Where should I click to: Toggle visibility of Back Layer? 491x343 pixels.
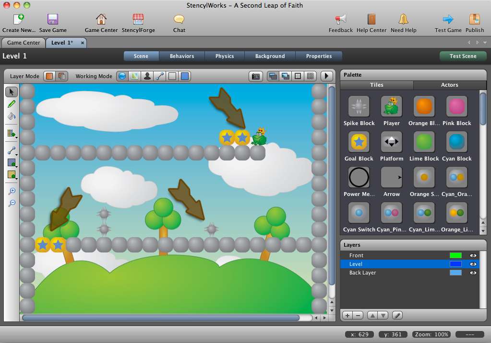pos(473,273)
